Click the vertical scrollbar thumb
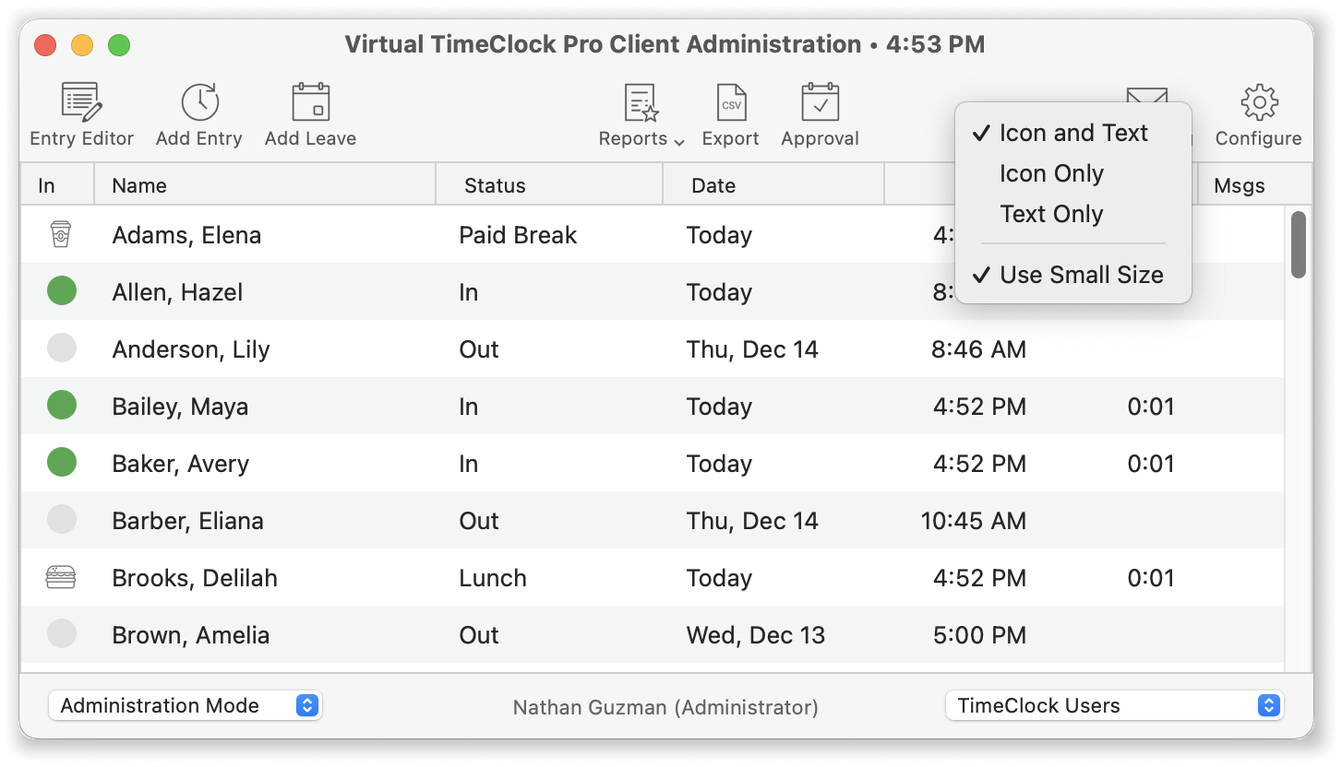 (1299, 244)
